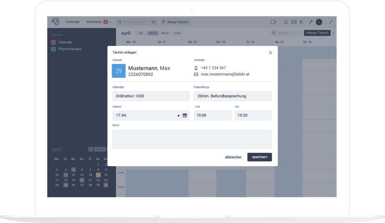Open the three-dot menu beside Neuer Termin
The height and width of the screenshot is (223, 385).
click(x=333, y=33)
